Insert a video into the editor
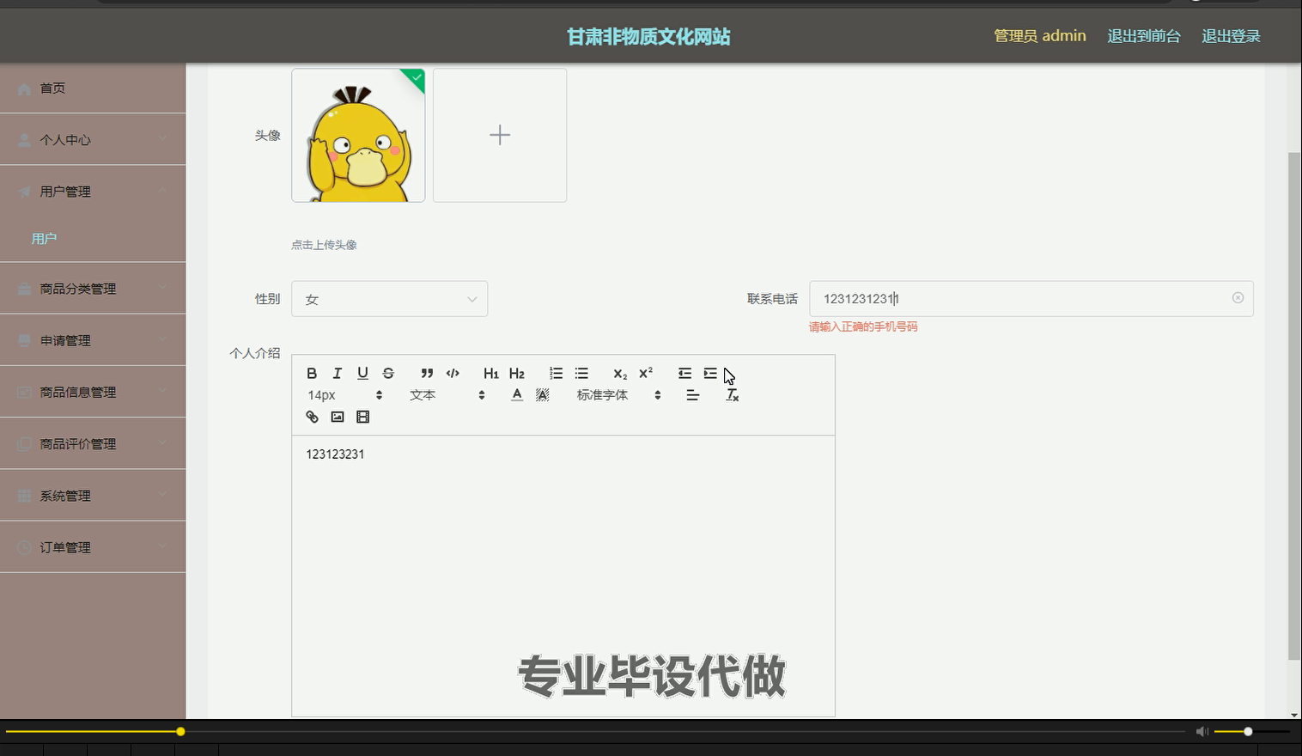 [x=362, y=417]
